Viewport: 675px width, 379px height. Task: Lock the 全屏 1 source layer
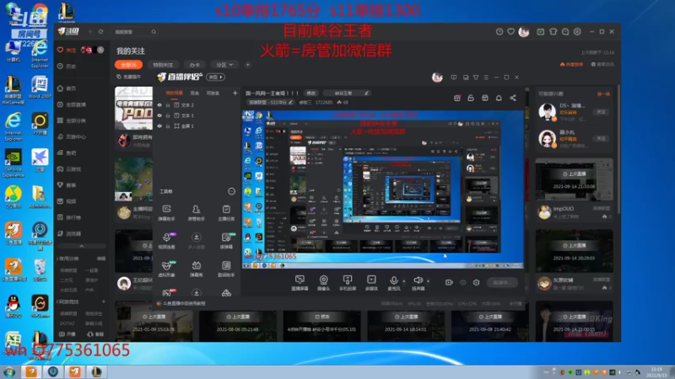point(168,125)
